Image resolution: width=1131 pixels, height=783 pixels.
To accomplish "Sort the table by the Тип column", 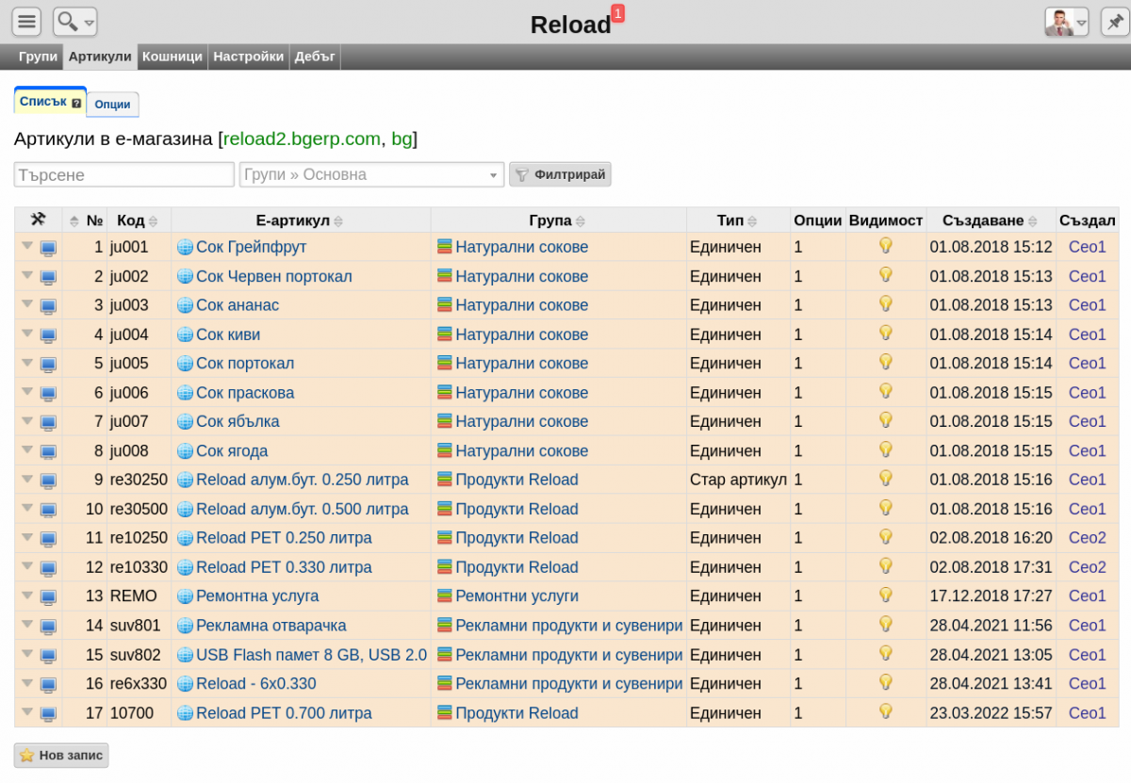I will tap(738, 220).
